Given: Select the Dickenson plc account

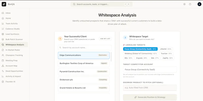Looking at the screenshot, I should tap(84, 80).
